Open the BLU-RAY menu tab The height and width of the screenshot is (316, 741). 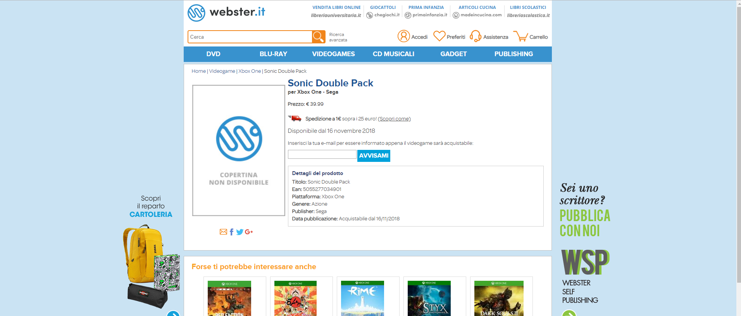coord(273,54)
